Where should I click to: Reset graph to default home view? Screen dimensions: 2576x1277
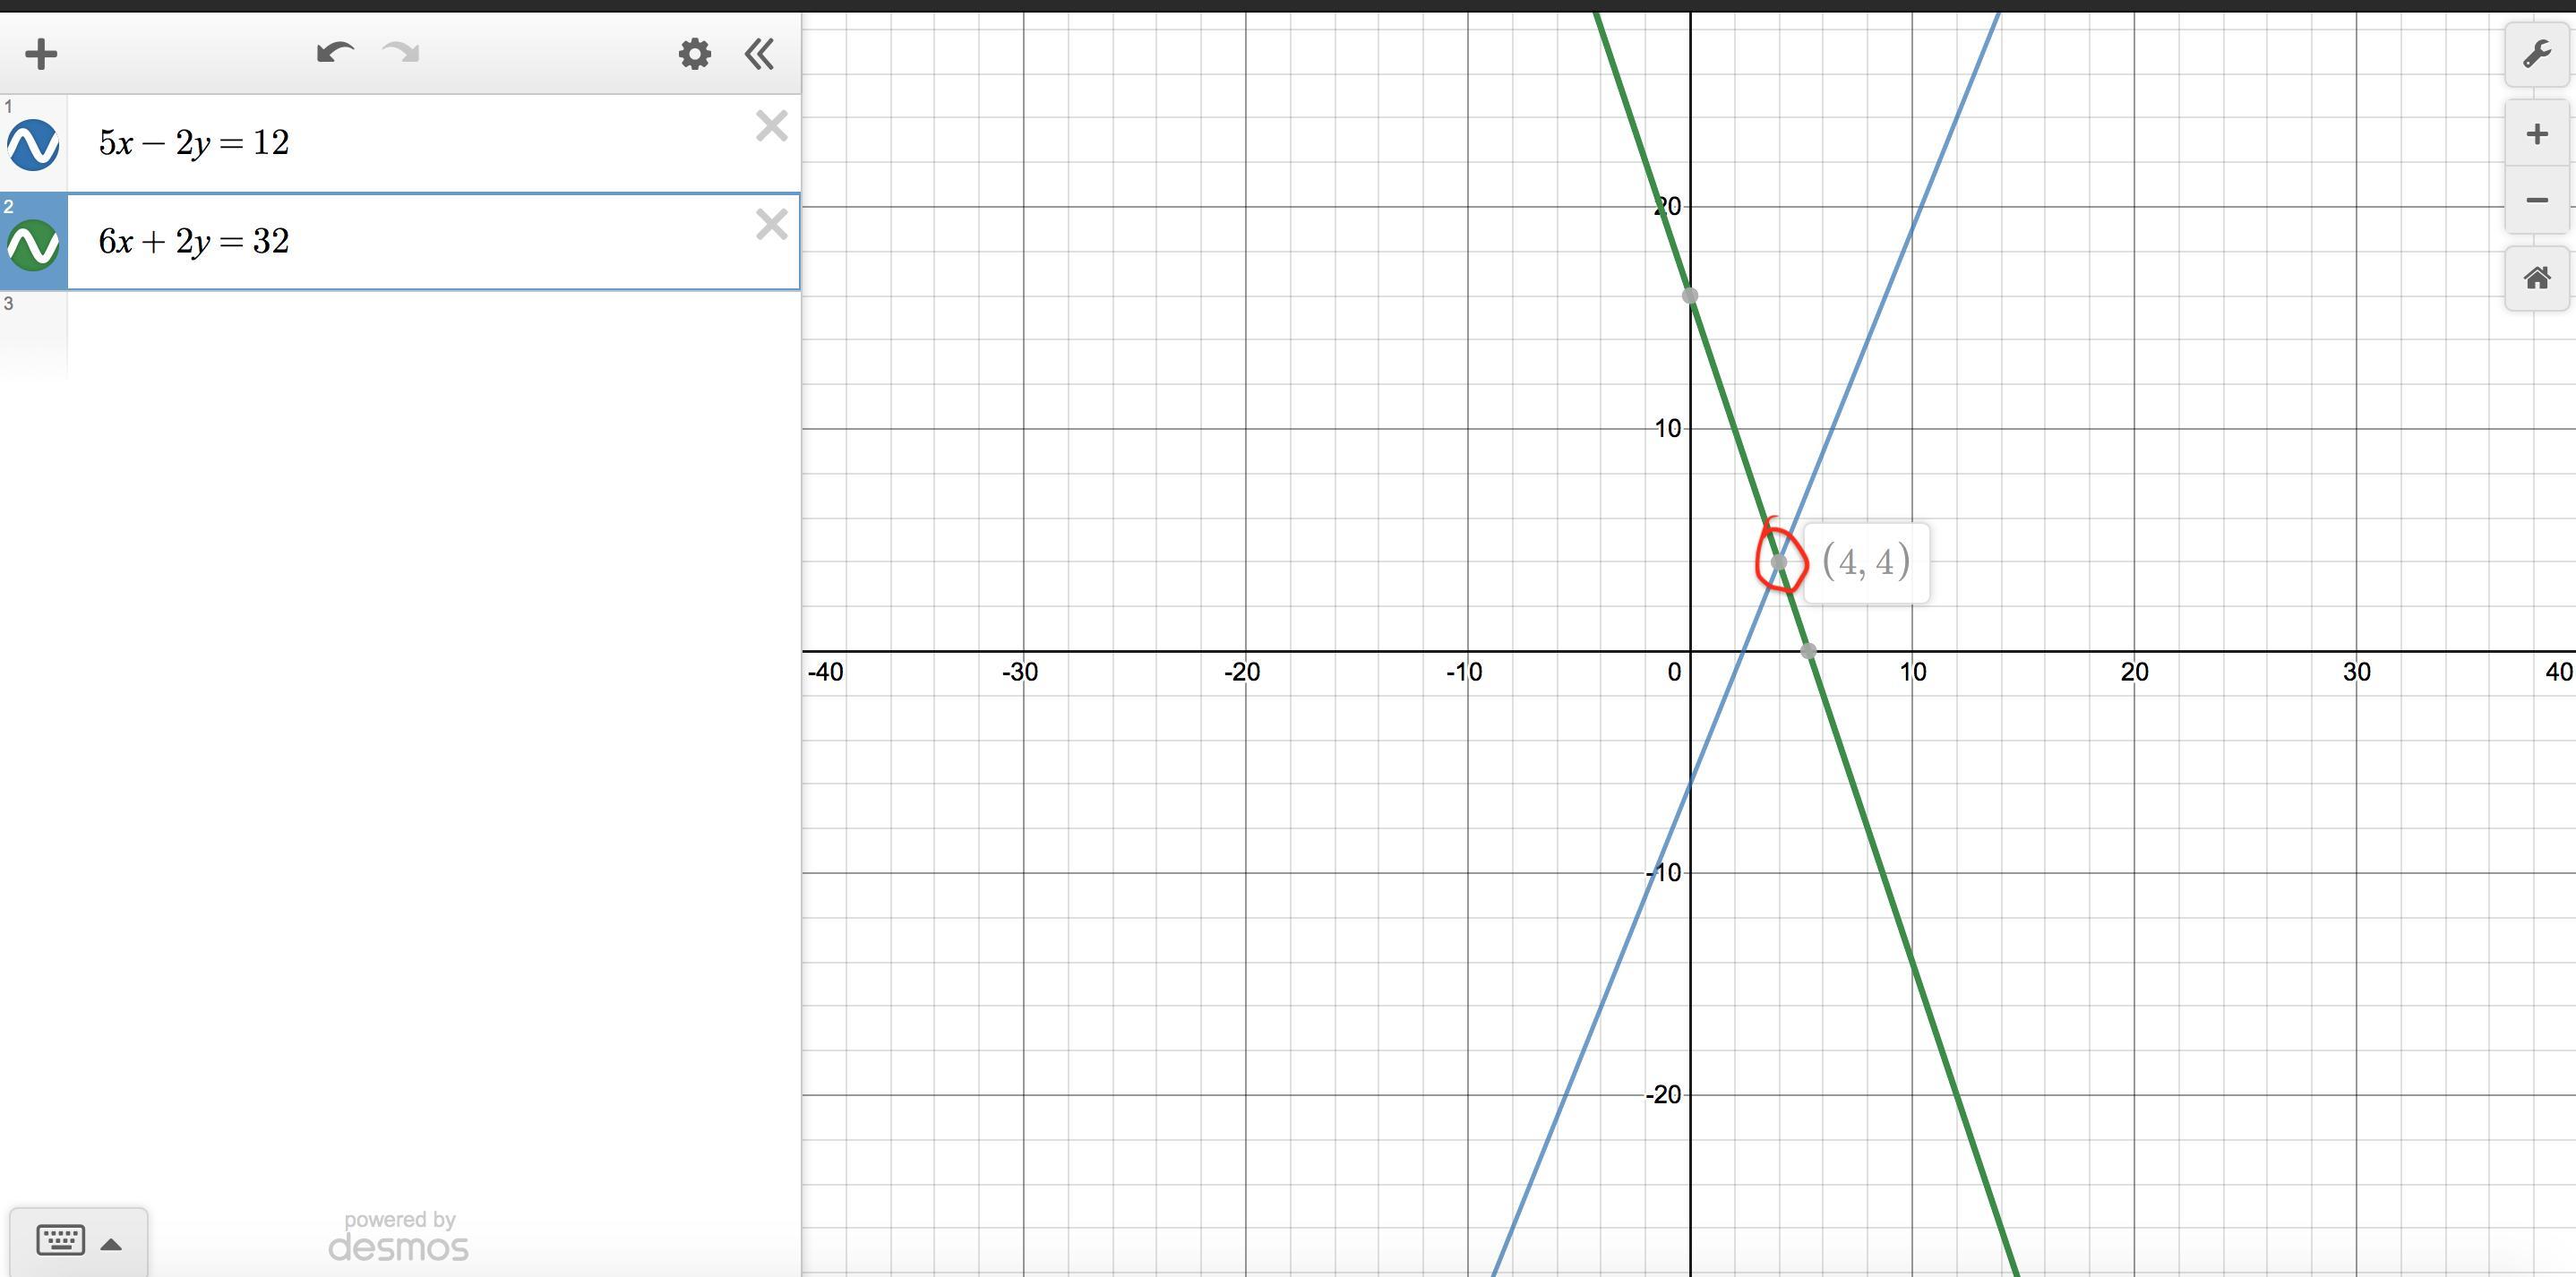(2536, 278)
